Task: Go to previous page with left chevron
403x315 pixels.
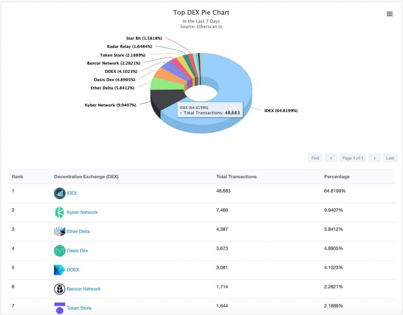Action: (x=331, y=158)
